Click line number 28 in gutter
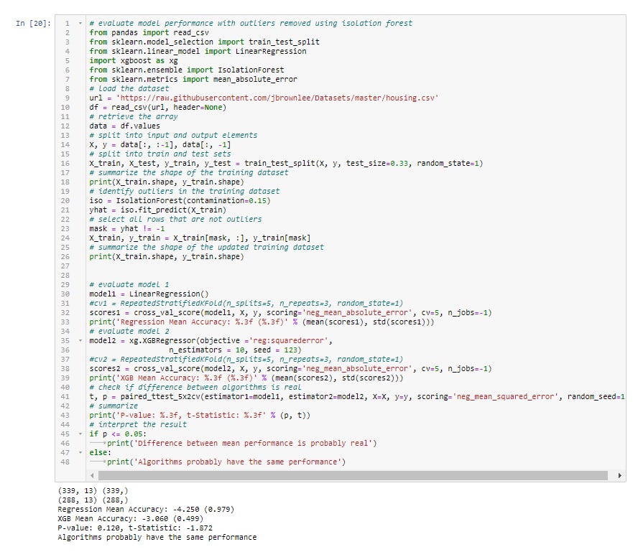This screenshot has width=638, height=552. 65,276
